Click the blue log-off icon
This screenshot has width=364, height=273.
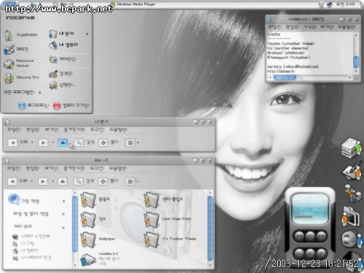pyautogui.click(x=22, y=106)
